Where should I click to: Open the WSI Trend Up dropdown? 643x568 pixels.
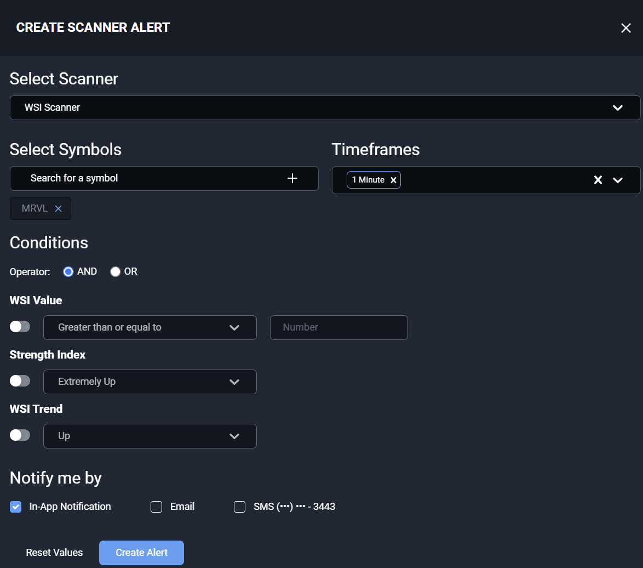click(x=150, y=436)
